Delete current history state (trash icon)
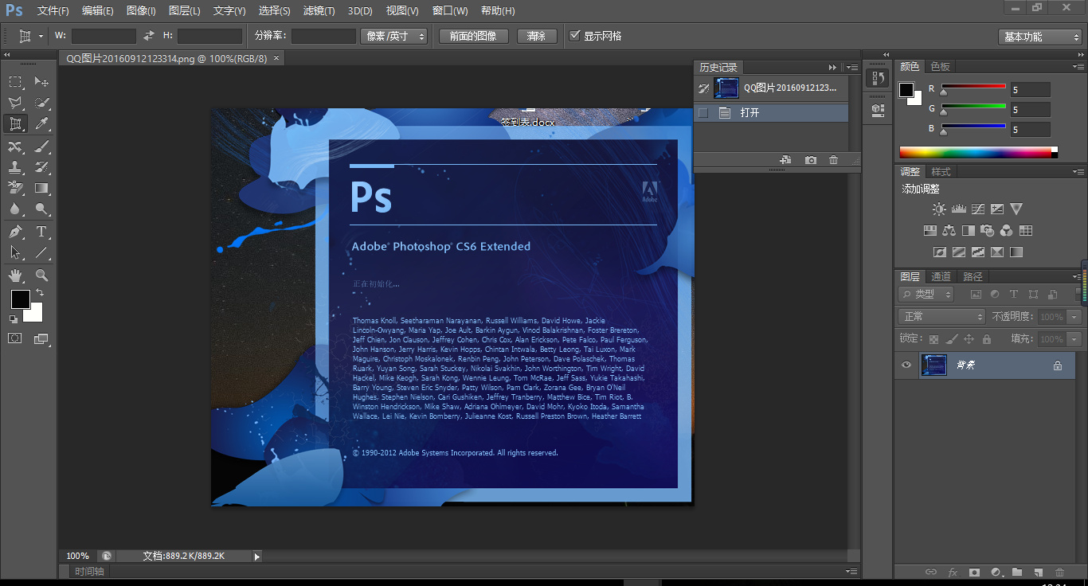 [833, 160]
